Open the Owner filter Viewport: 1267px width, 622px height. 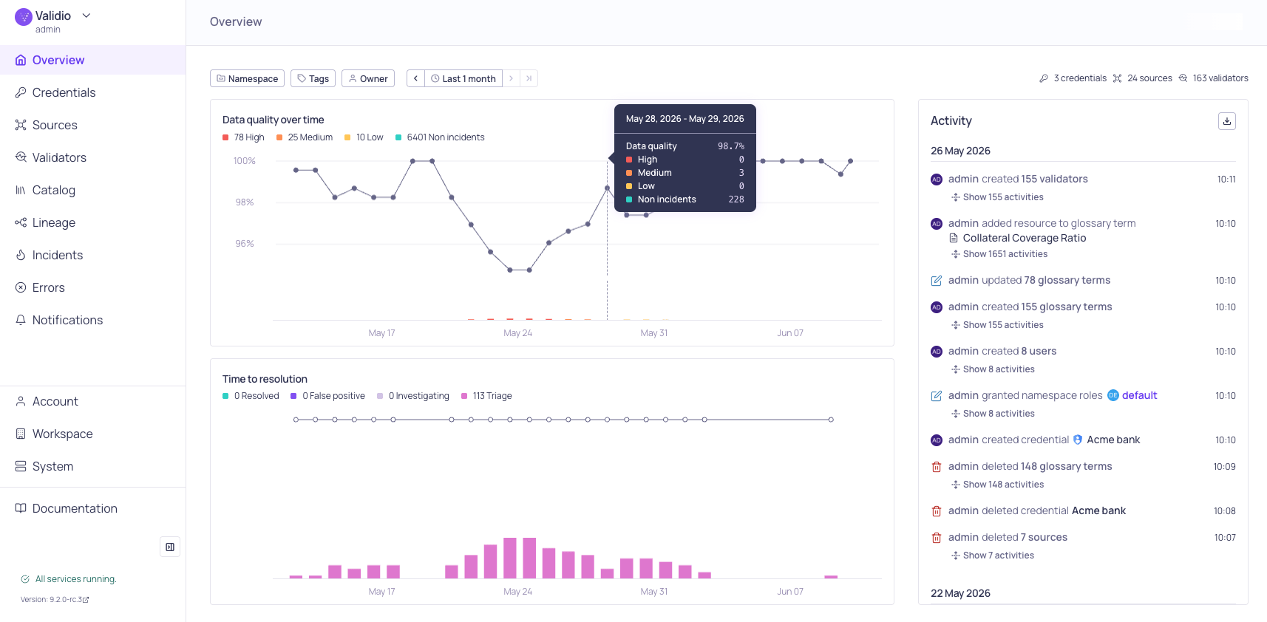(x=368, y=78)
